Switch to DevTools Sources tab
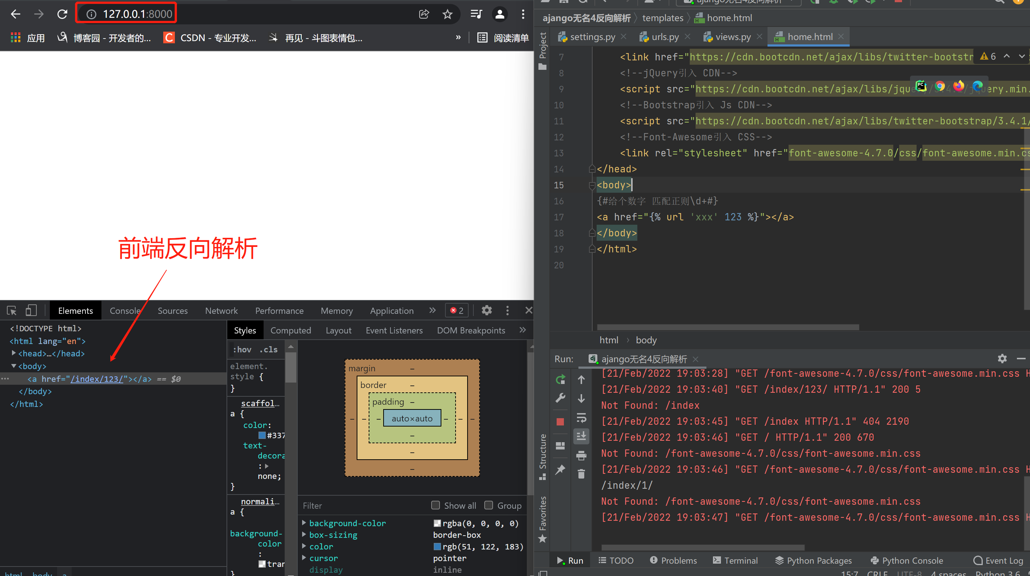Viewport: 1030px width, 576px height. (x=172, y=311)
